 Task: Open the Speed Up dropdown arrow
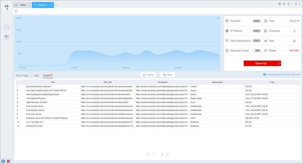[x=280, y=63]
